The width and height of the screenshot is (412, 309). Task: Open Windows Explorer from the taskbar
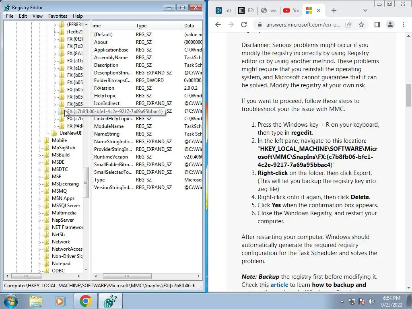[36, 301]
